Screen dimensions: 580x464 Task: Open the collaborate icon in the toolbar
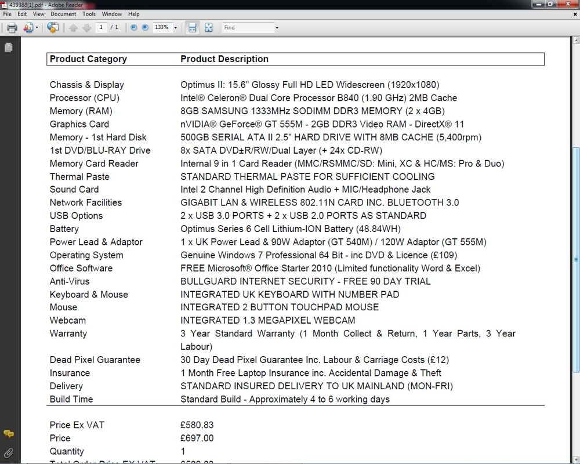point(28,28)
